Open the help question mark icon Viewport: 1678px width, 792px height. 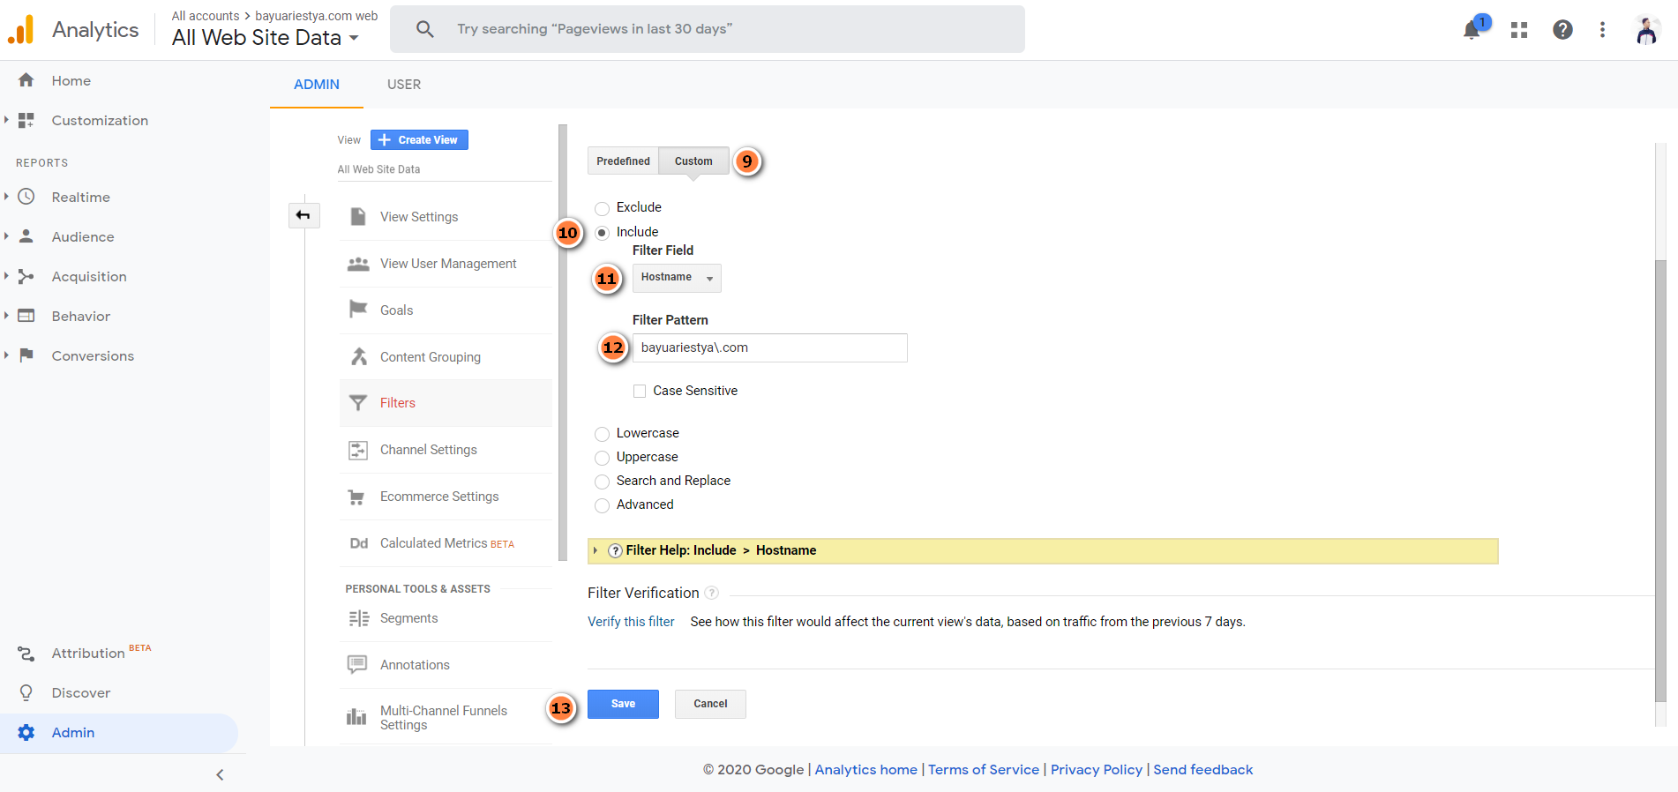1562,30
